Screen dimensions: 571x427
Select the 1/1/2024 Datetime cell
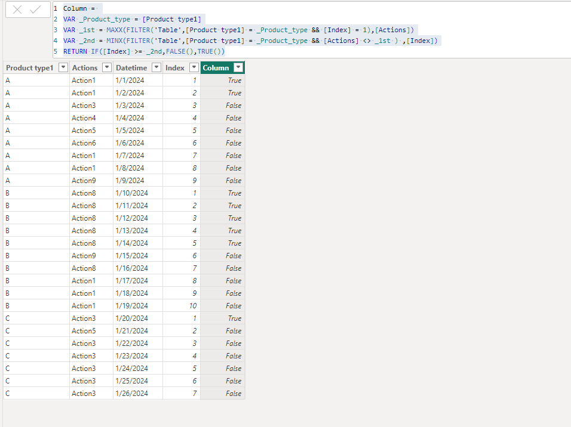click(138, 81)
